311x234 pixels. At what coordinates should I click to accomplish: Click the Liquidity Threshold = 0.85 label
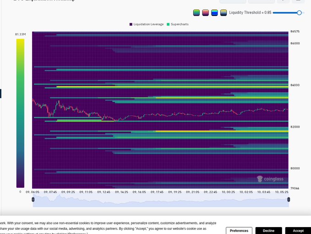coord(250,12)
